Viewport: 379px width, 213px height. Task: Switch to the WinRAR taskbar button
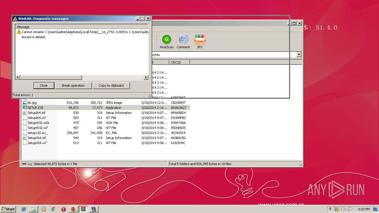click(83, 209)
